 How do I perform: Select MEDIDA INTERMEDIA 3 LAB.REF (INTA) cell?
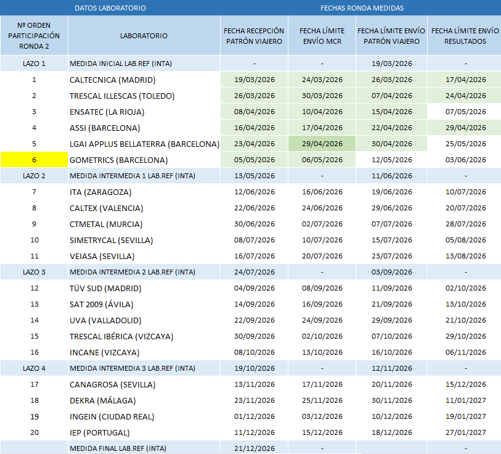tap(144, 368)
